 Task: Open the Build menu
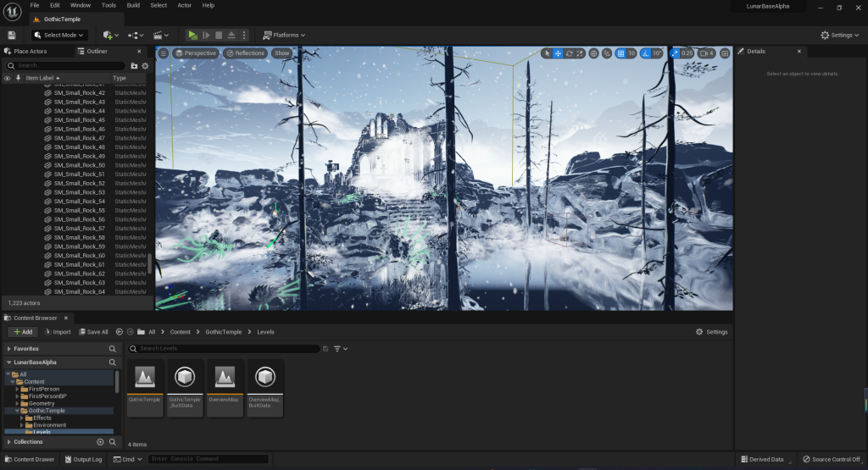pyautogui.click(x=133, y=5)
